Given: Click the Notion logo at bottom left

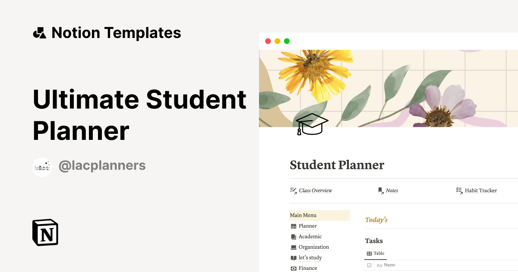Looking at the screenshot, I should pos(44,232).
